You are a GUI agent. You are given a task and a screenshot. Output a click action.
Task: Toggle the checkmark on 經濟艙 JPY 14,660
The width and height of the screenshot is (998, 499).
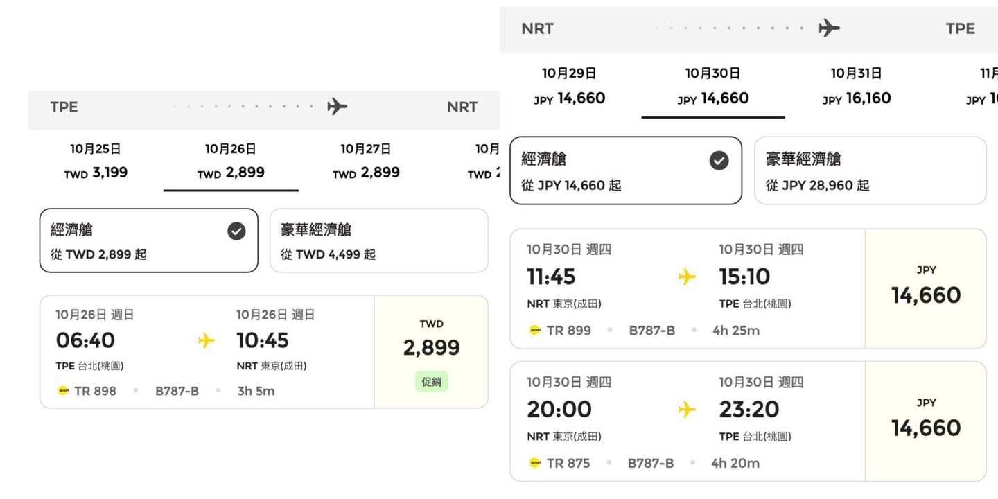719,161
